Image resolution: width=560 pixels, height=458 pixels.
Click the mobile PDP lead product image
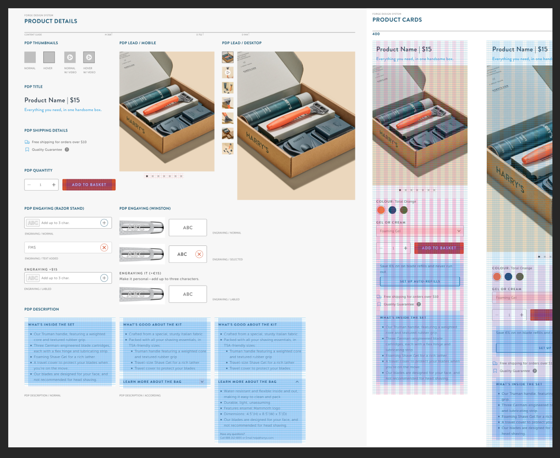(x=167, y=111)
